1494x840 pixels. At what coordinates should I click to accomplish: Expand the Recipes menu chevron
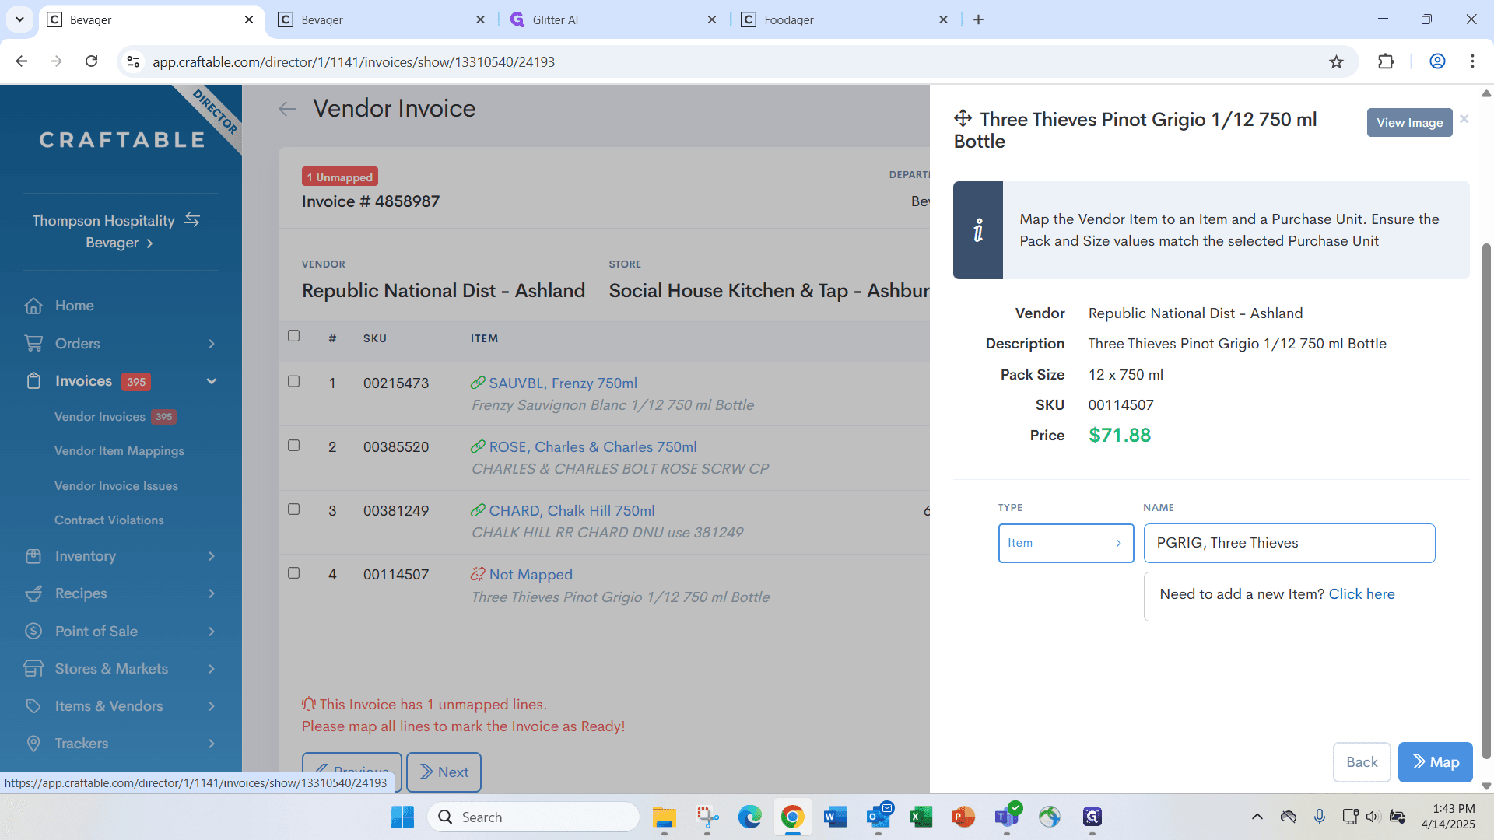click(x=212, y=593)
